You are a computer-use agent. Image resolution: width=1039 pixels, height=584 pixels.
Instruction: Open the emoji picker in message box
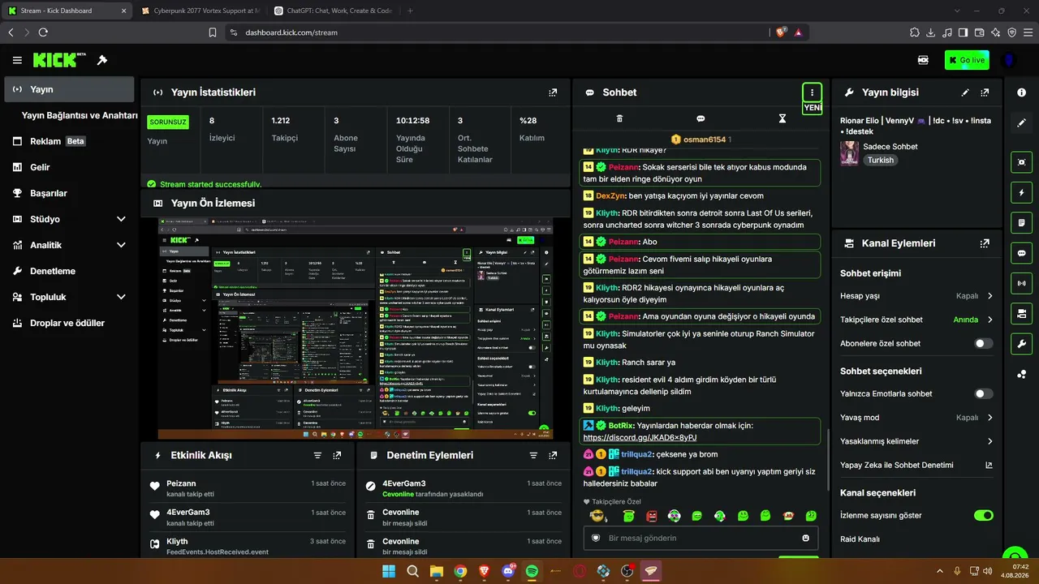pyautogui.click(x=806, y=538)
